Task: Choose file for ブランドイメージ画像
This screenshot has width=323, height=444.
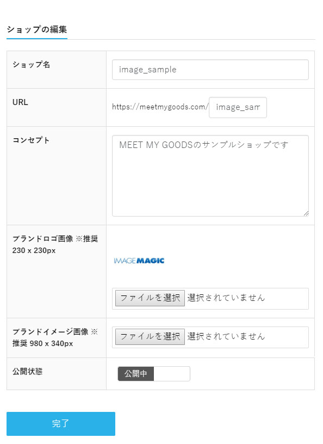Action: point(150,336)
